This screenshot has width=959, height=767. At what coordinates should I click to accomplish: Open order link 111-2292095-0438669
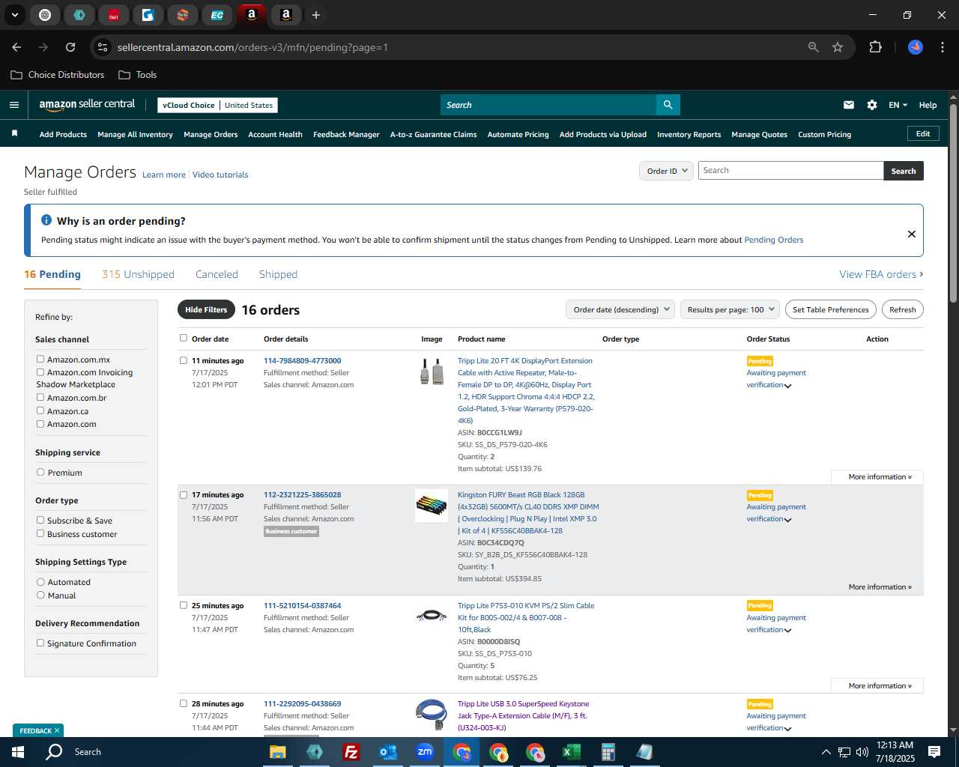pos(302,704)
